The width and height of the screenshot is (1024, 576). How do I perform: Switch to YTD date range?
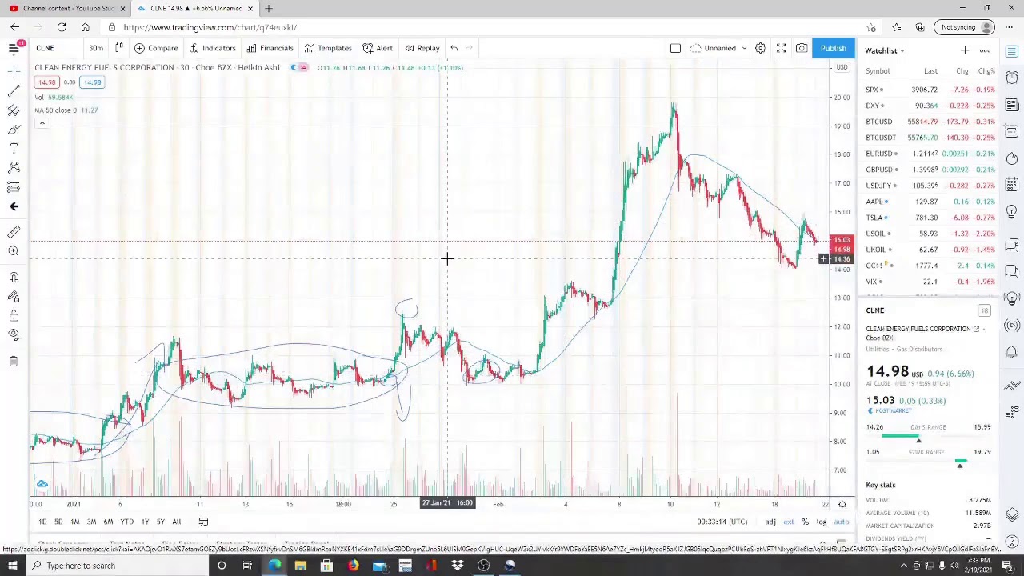click(x=126, y=522)
